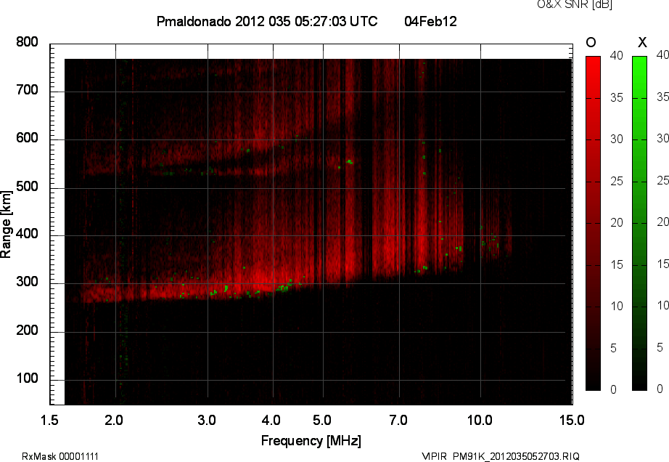Viewport: 669px width, 462px height.
Task: Click the 5.0 tick label on the frequency axis
Action: click(322, 420)
